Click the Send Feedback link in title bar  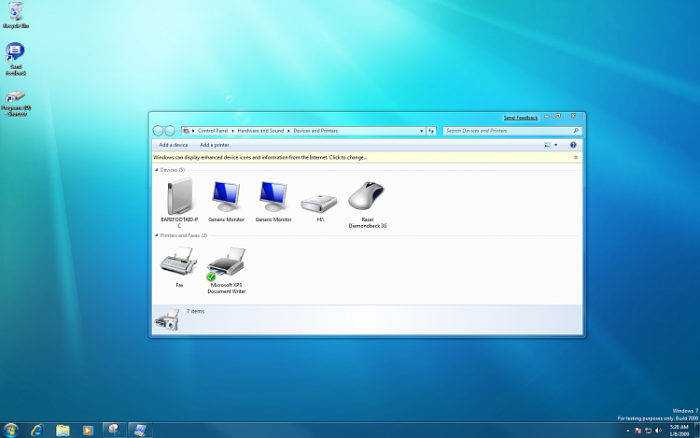tap(521, 118)
